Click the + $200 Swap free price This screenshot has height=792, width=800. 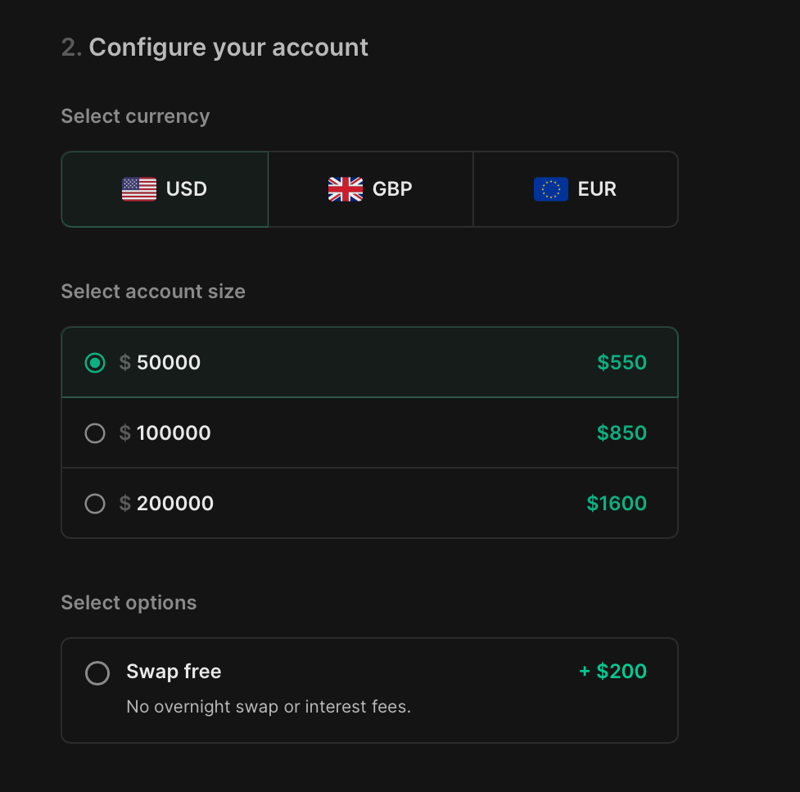(x=612, y=671)
